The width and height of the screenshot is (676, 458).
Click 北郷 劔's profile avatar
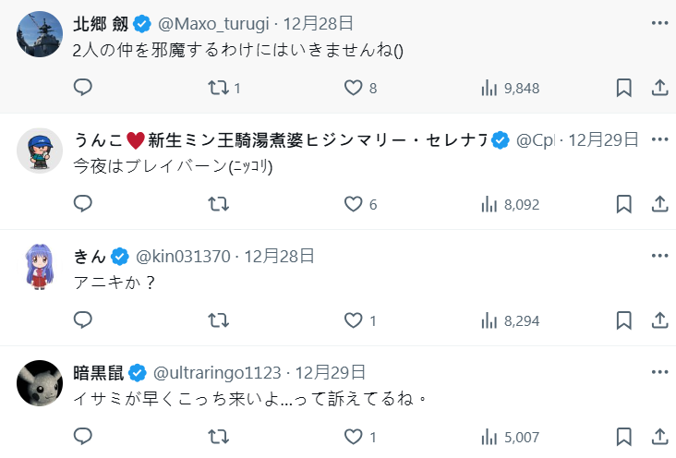pos(40,34)
